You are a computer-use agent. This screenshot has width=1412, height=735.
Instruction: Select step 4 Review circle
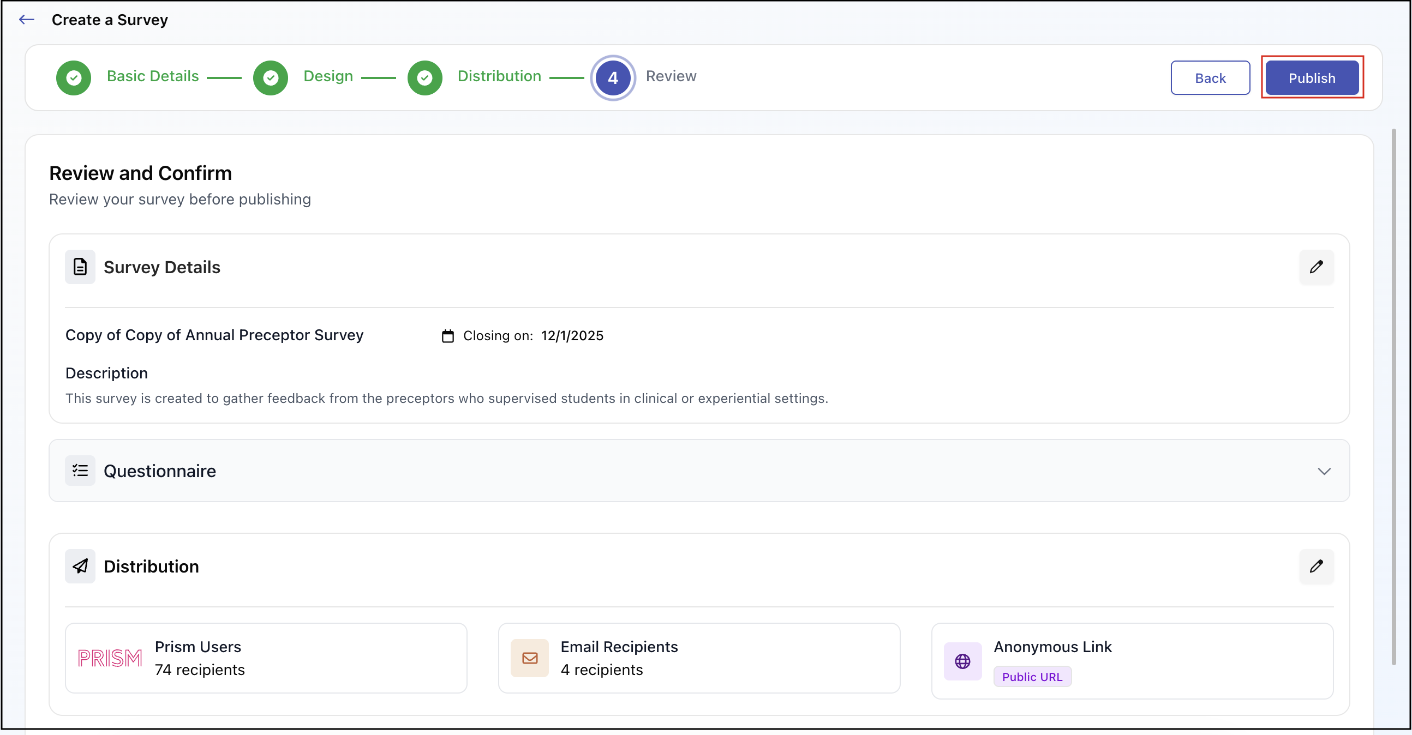click(x=613, y=78)
